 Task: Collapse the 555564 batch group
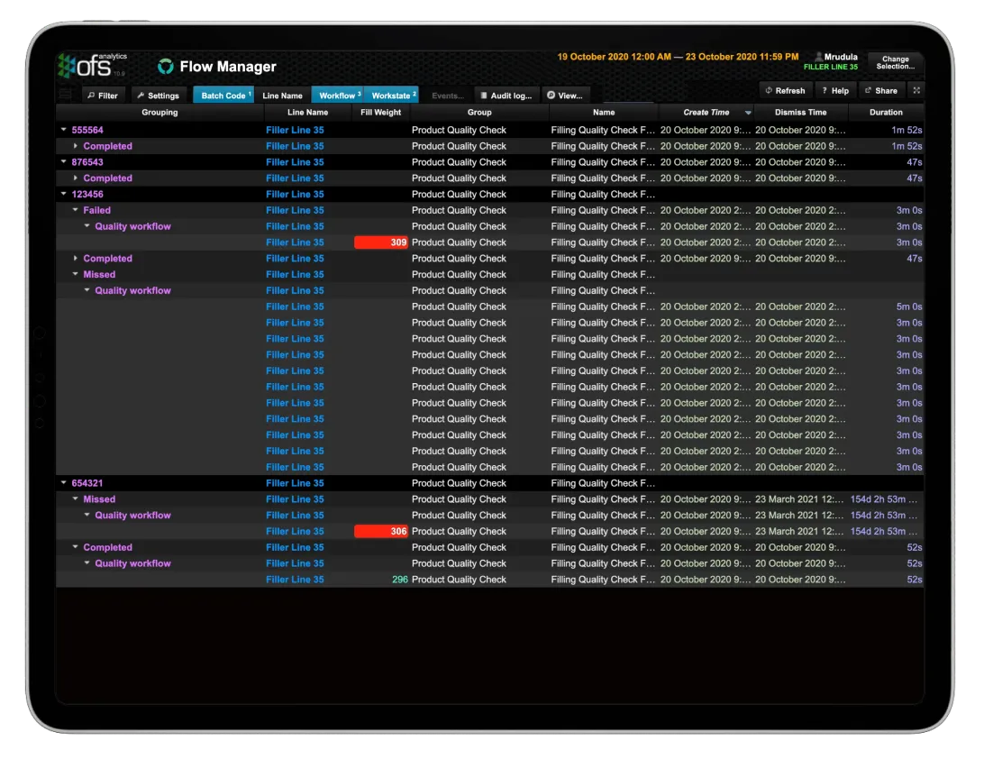point(63,129)
